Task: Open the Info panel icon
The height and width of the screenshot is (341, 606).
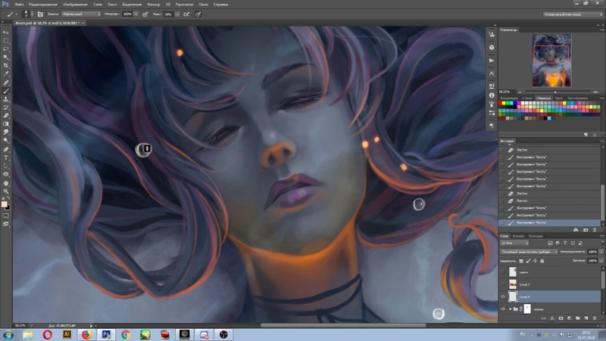Action: pyautogui.click(x=492, y=95)
